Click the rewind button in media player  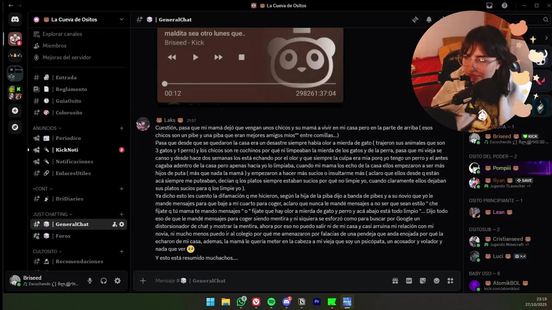coord(172,57)
